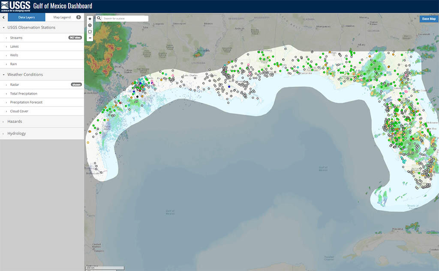
Task: Toggle the 'shown' indicator on the Radar layer
Action: point(76,85)
